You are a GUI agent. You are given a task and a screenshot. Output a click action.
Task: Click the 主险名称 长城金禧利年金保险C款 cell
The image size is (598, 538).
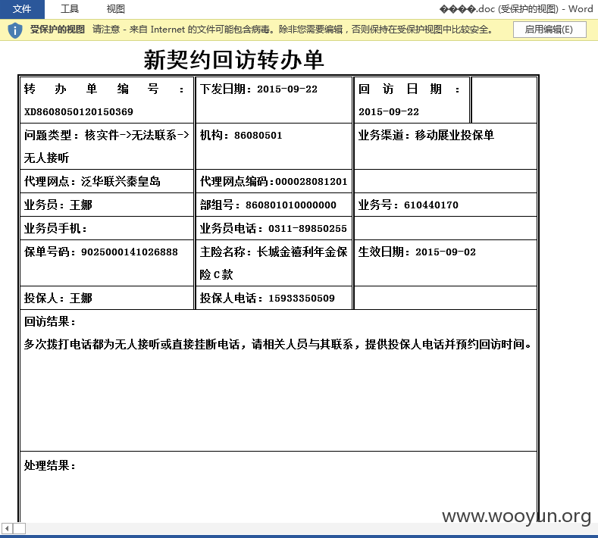[274, 263]
